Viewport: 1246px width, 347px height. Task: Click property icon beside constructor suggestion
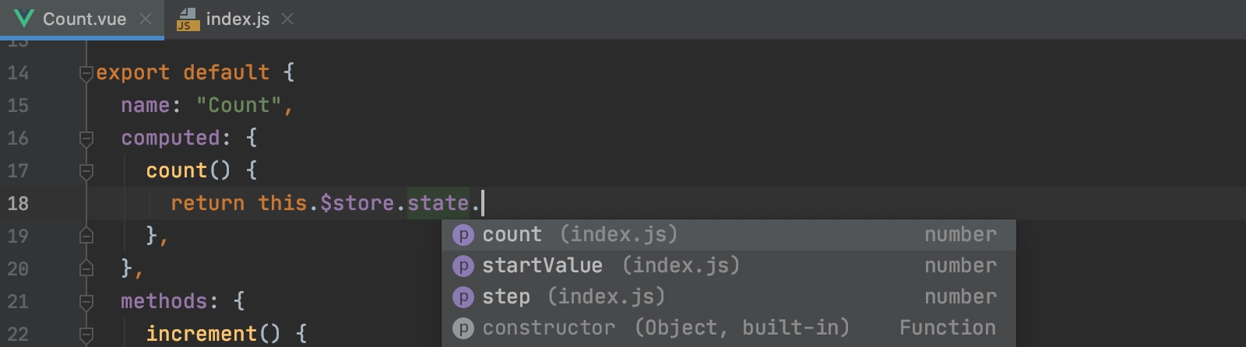pos(463,328)
